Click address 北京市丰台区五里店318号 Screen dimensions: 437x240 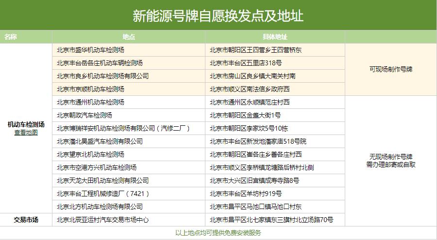tap(246, 63)
